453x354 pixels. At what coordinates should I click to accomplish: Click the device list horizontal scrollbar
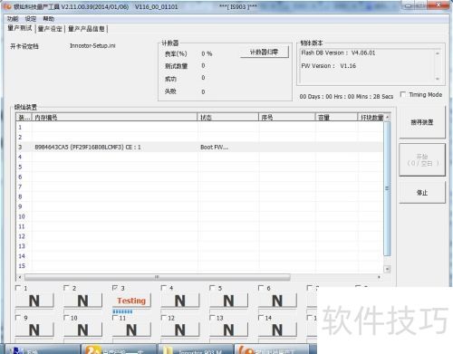[x=157, y=277]
